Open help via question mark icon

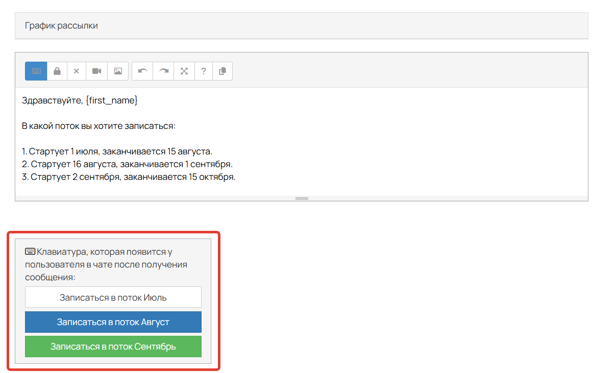203,71
